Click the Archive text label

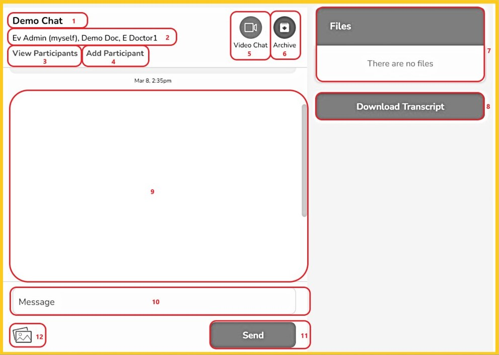(x=284, y=45)
